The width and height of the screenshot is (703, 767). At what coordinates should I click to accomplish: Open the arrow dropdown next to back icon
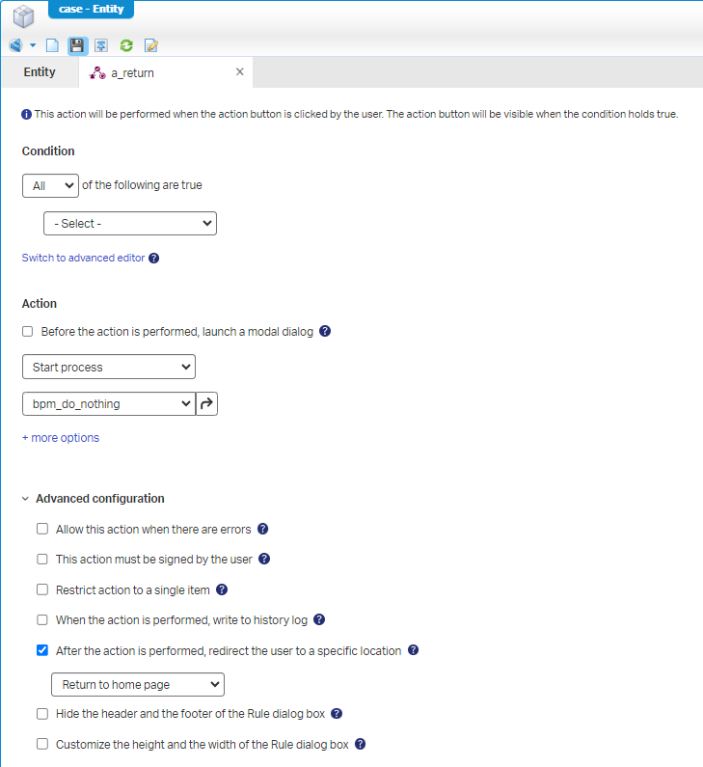33,45
